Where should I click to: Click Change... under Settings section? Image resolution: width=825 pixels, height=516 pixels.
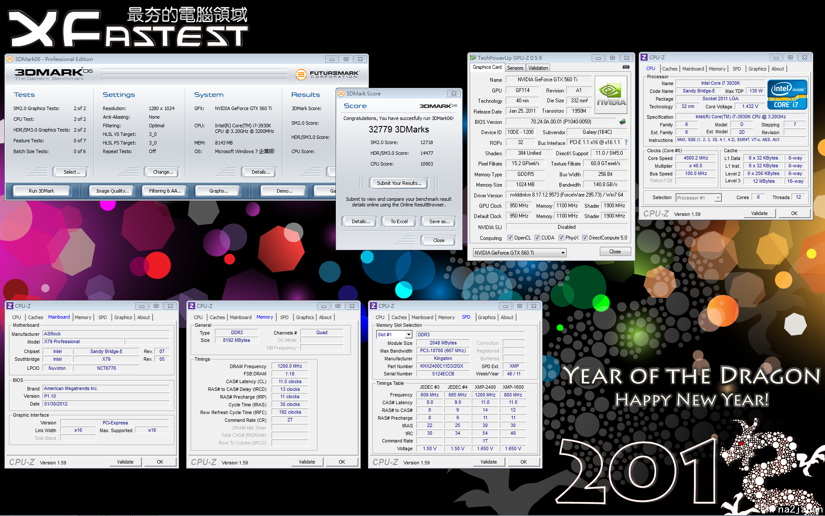pos(163,172)
